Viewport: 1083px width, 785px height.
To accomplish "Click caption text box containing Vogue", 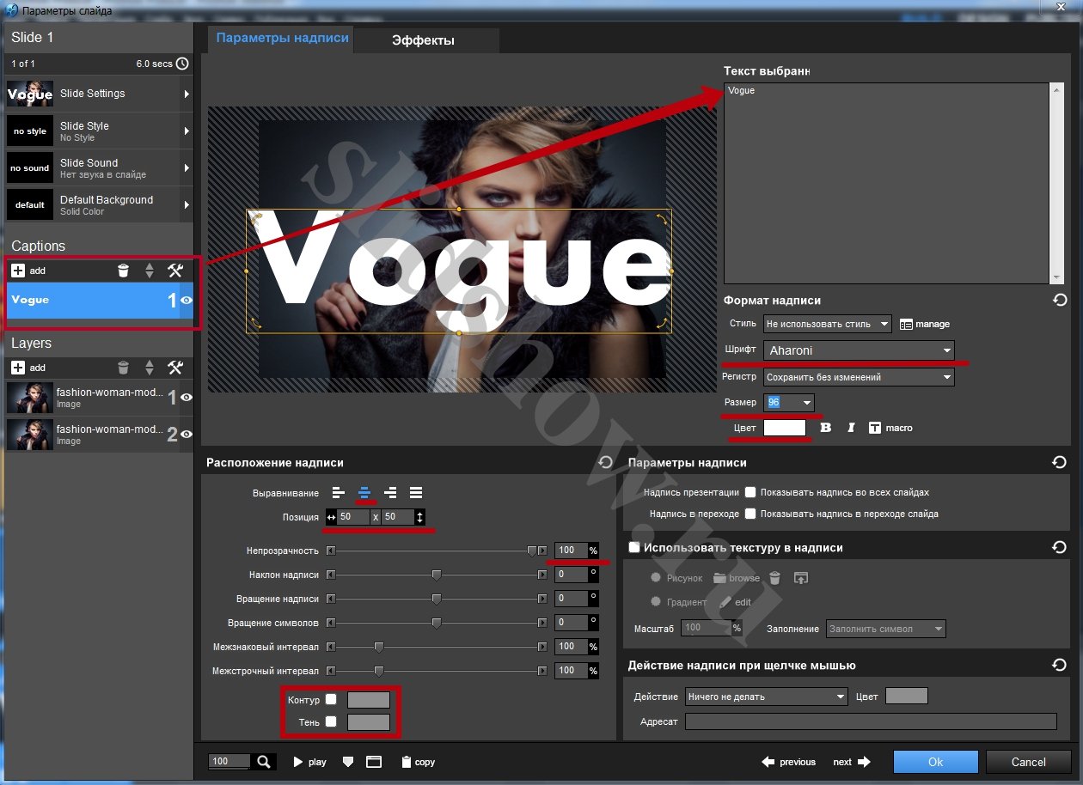I will tap(886, 183).
